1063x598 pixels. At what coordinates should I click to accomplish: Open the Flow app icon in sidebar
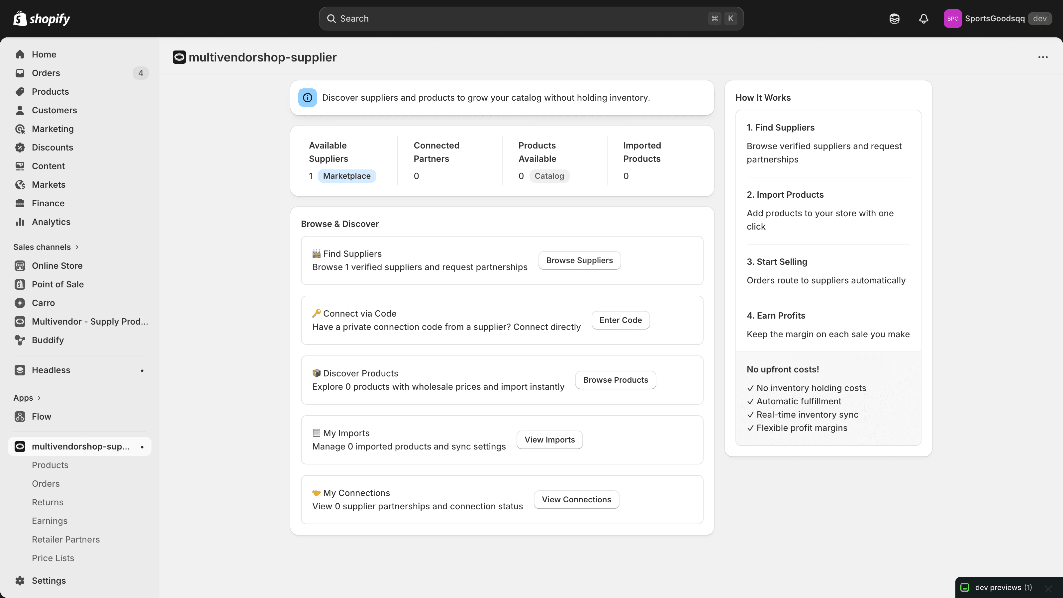tap(20, 416)
